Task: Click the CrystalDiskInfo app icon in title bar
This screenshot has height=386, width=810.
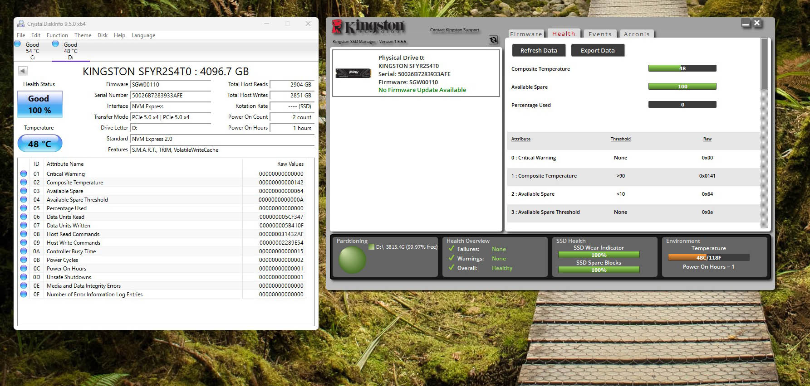Action: 21,24
